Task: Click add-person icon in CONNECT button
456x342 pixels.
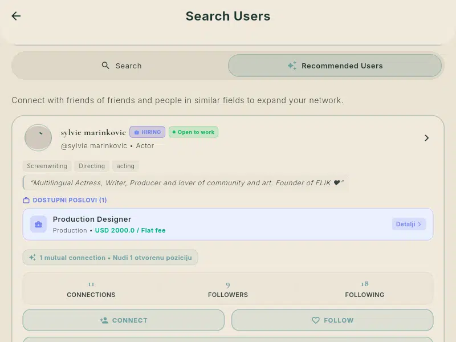Action: click(x=104, y=320)
